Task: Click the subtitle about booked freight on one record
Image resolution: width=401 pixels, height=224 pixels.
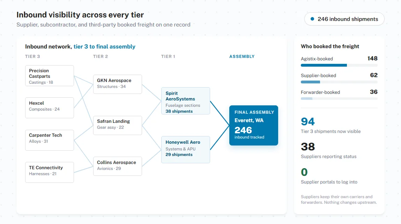Action: click(x=103, y=25)
